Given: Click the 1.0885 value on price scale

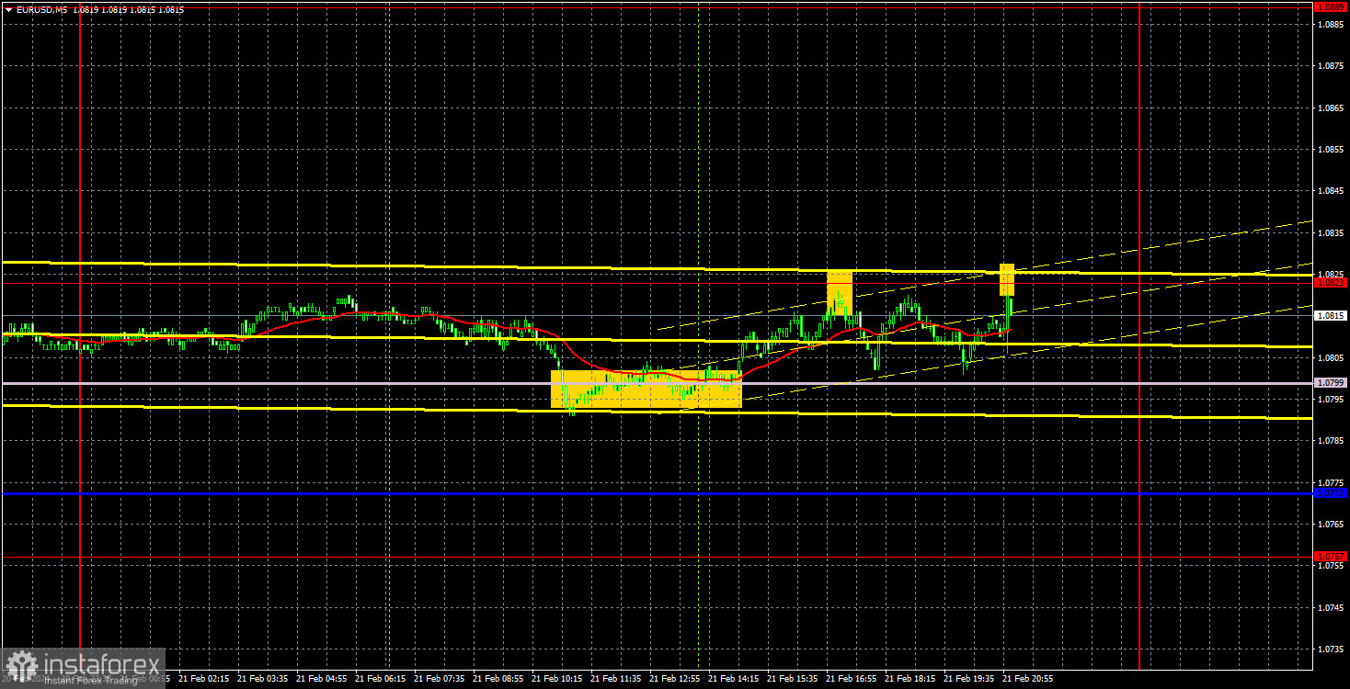Looking at the screenshot, I should pyautogui.click(x=1330, y=24).
